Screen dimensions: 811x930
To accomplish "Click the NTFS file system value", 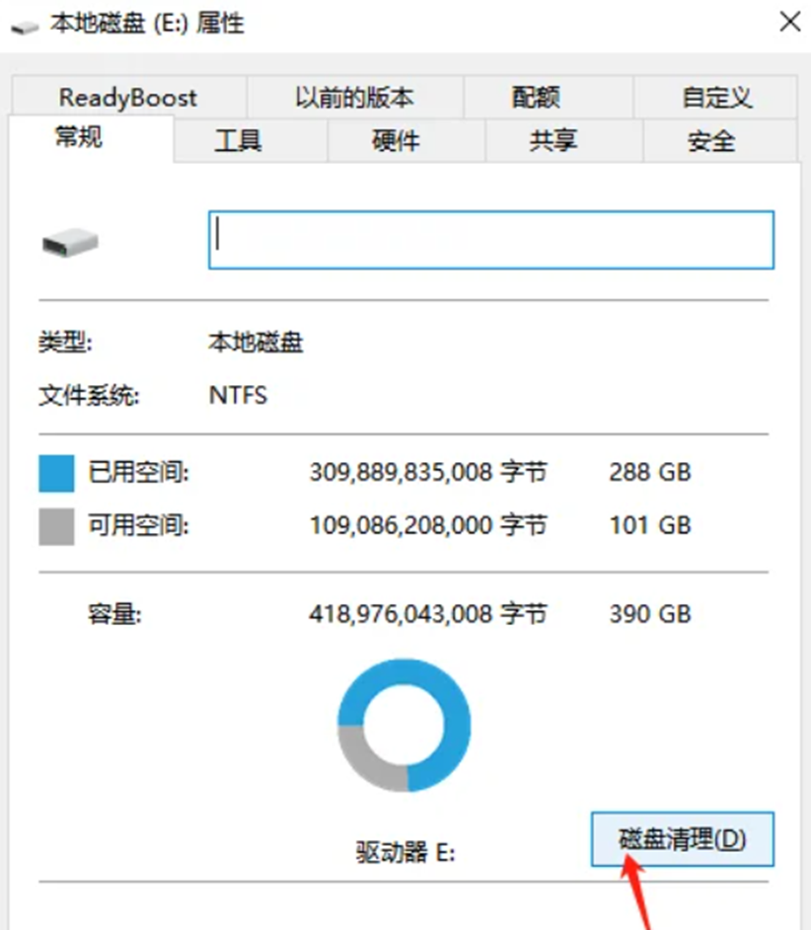I will pos(239,395).
